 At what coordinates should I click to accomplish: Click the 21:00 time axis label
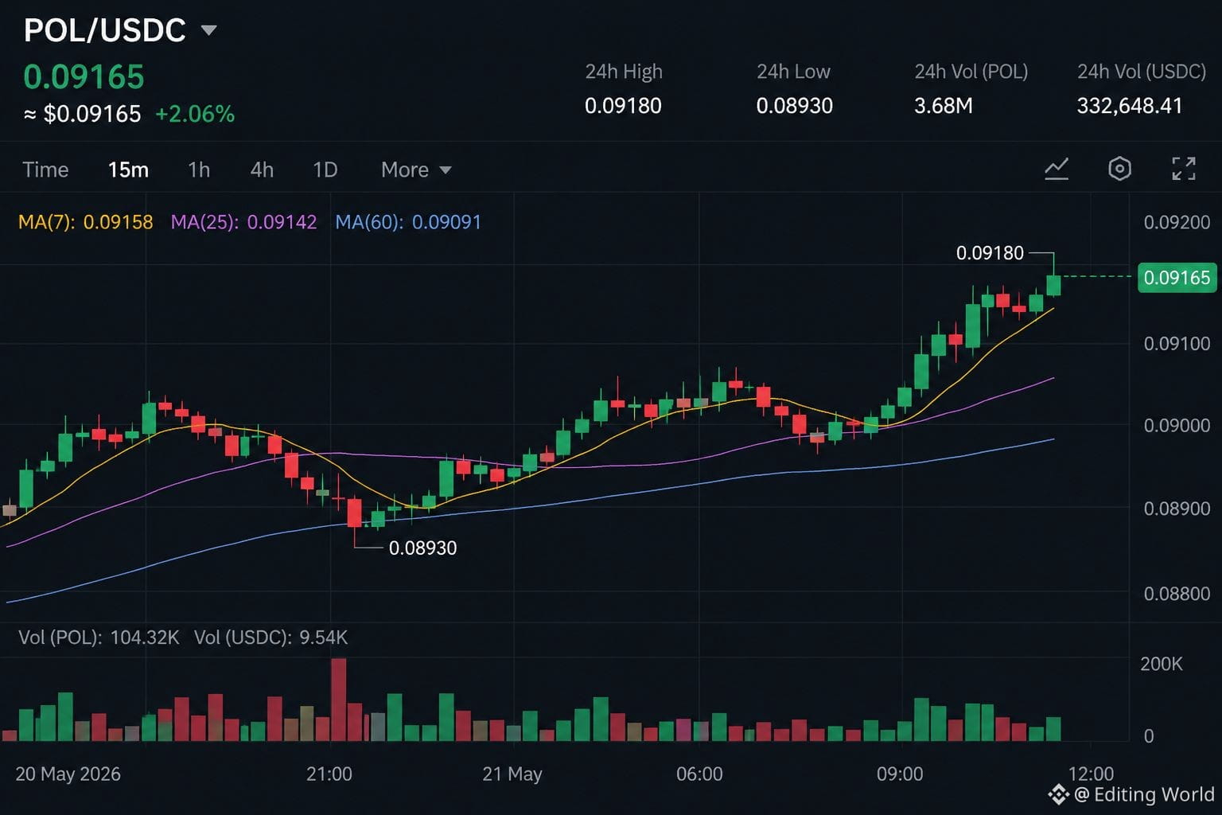pyautogui.click(x=329, y=774)
